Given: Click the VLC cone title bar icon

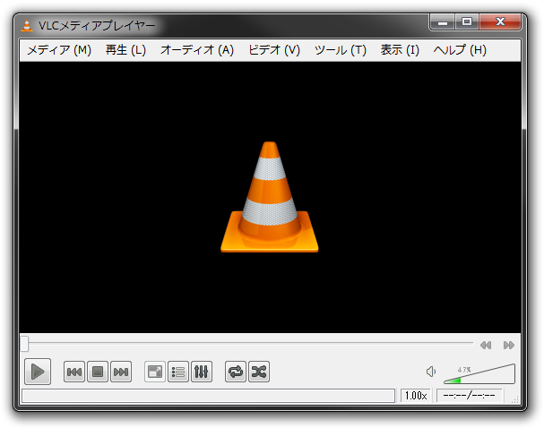Looking at the screenshot, I should 27,26.
